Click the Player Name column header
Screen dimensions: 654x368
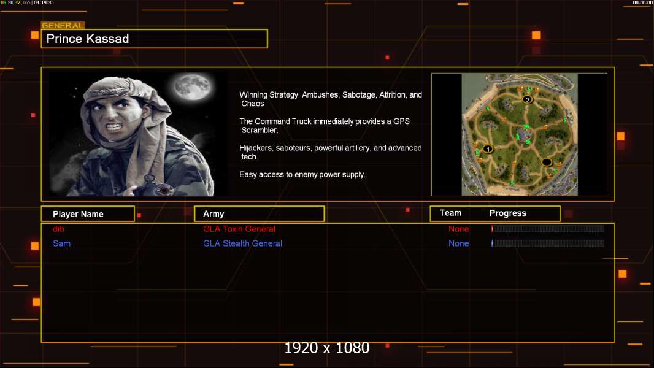[x=88, y=214]
